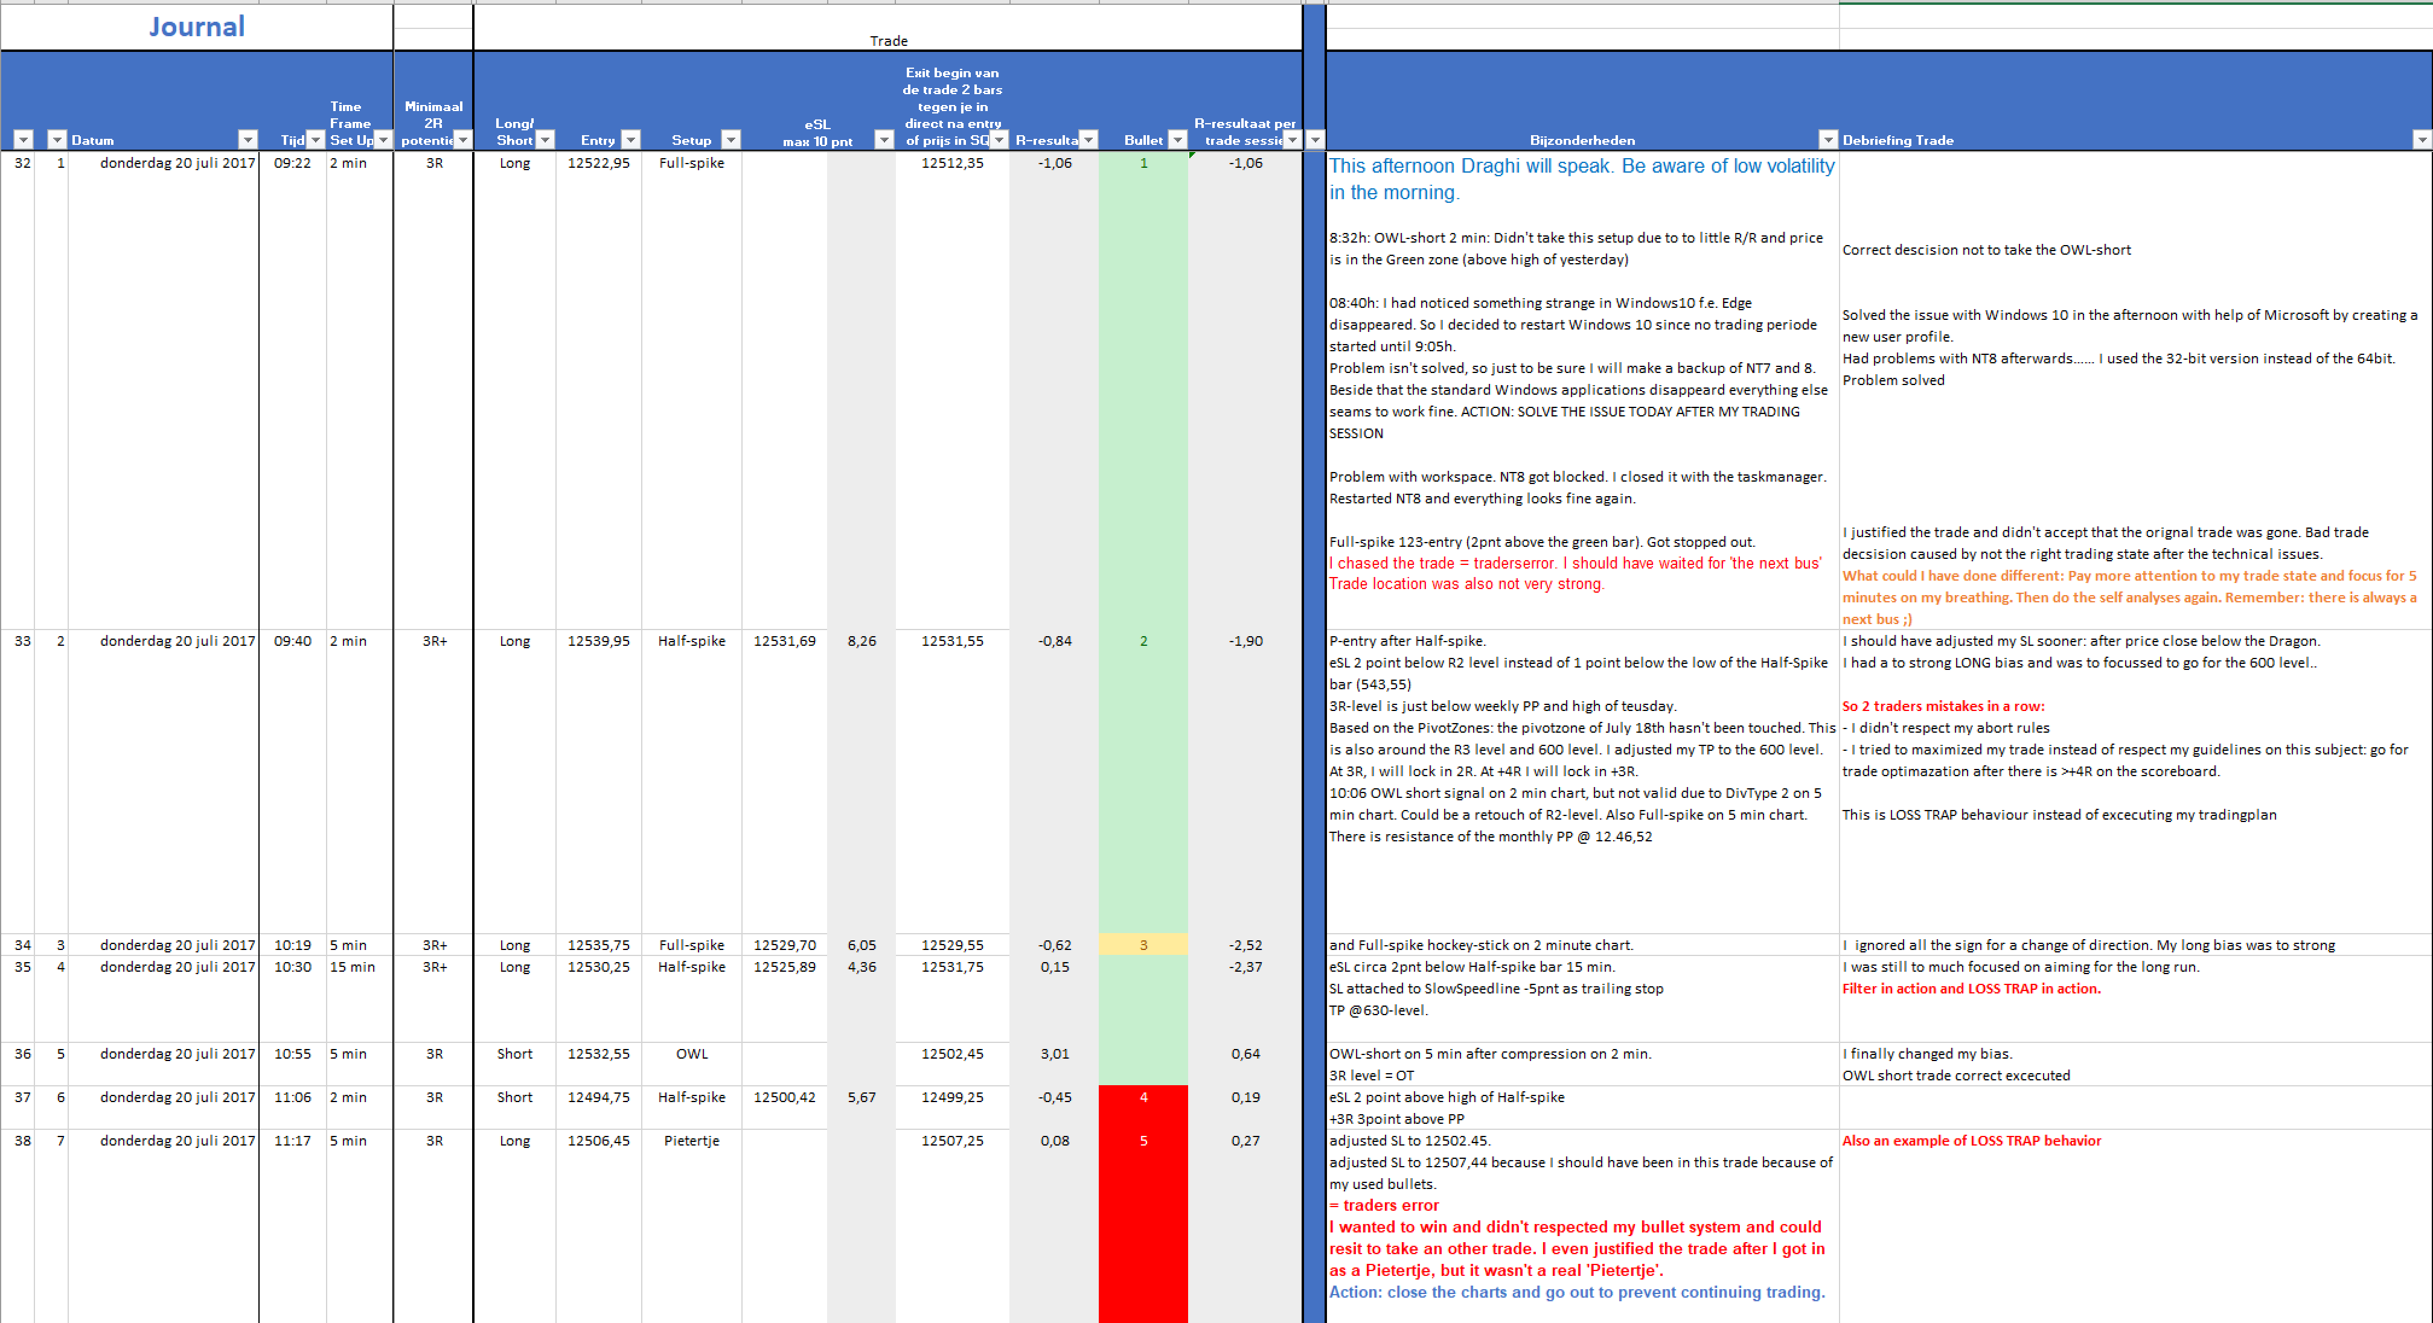Open the R-resultaat per trade sessie filter

(x=1292, y=140)
